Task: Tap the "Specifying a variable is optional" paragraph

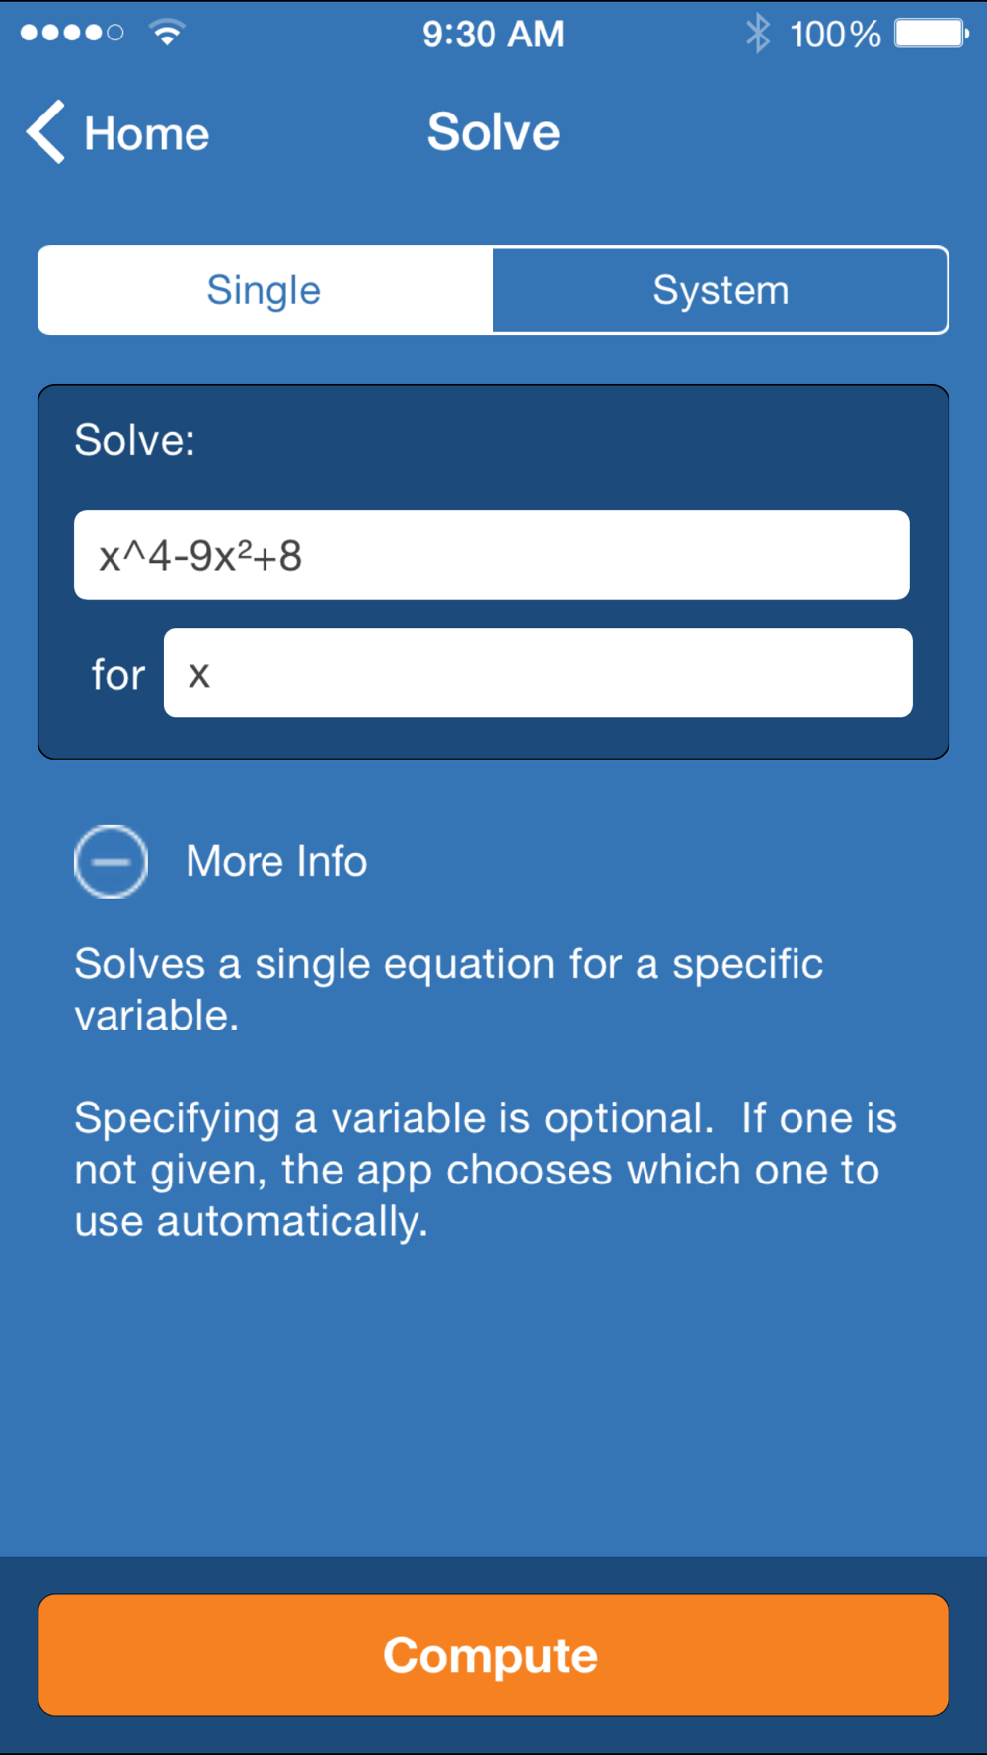Action: point(486,1170)
